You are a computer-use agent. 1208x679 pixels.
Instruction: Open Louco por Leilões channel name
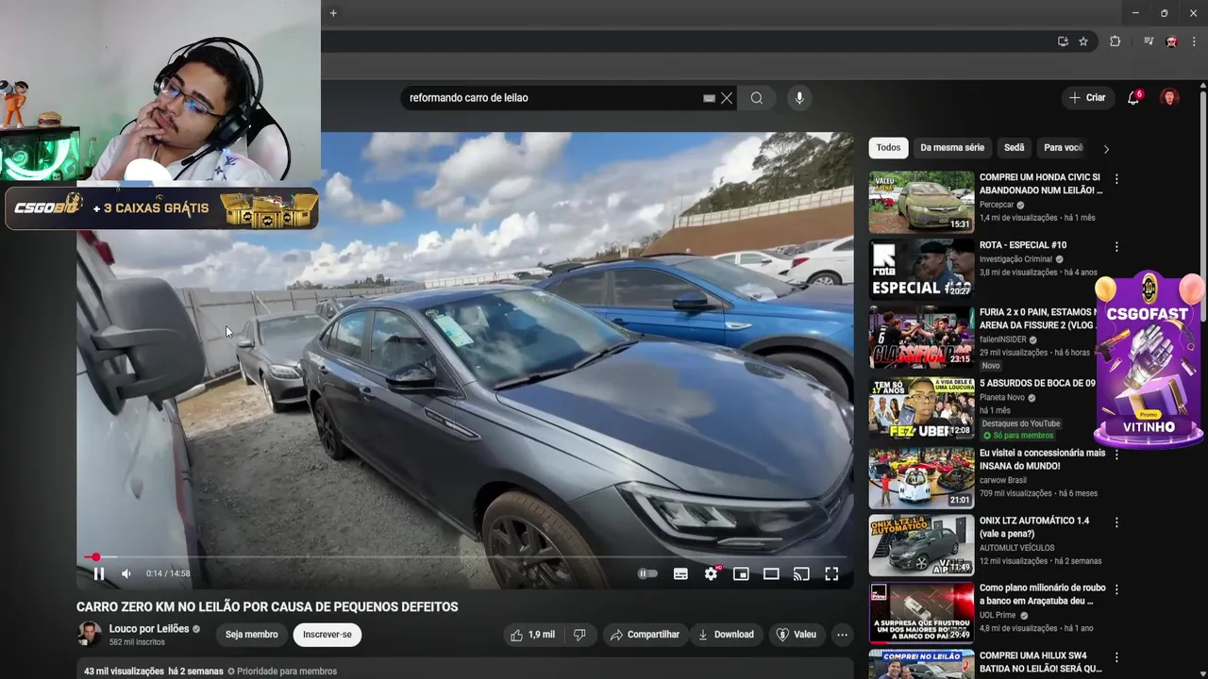coord(149,629)
